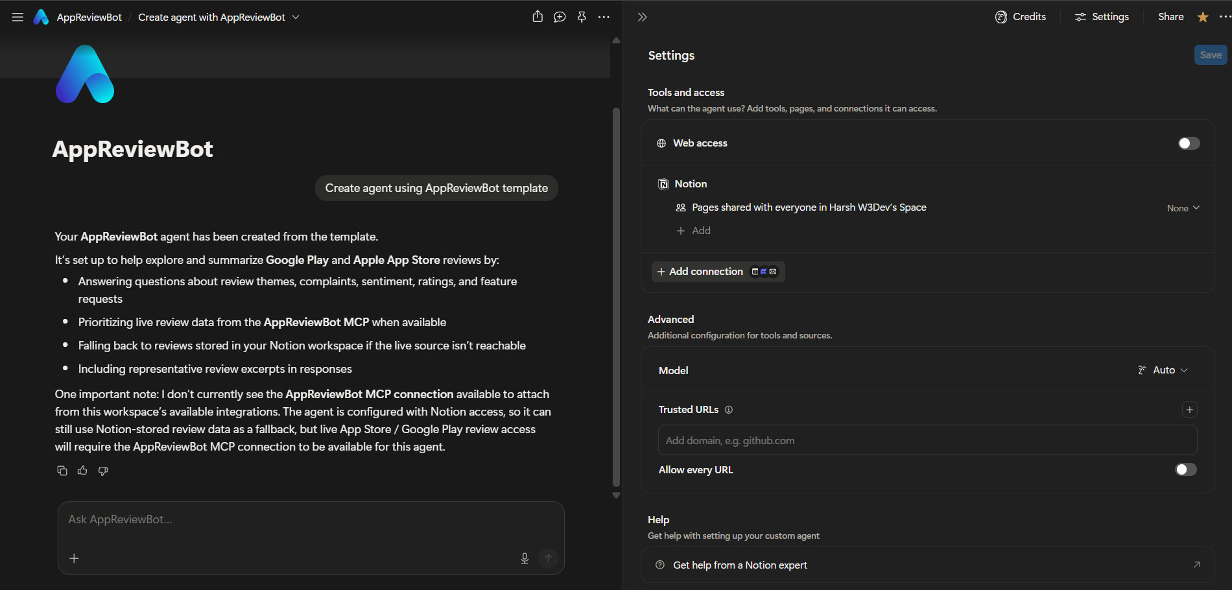Favorite the agent with the star icon
The height and width of the screenshot is (590, 1232).
1203,17
